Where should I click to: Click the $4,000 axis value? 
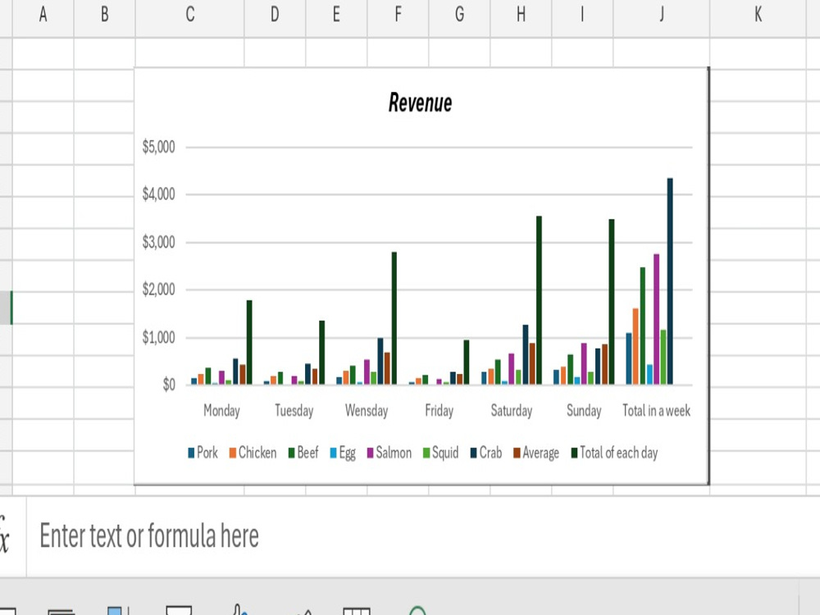pos(158,194)
